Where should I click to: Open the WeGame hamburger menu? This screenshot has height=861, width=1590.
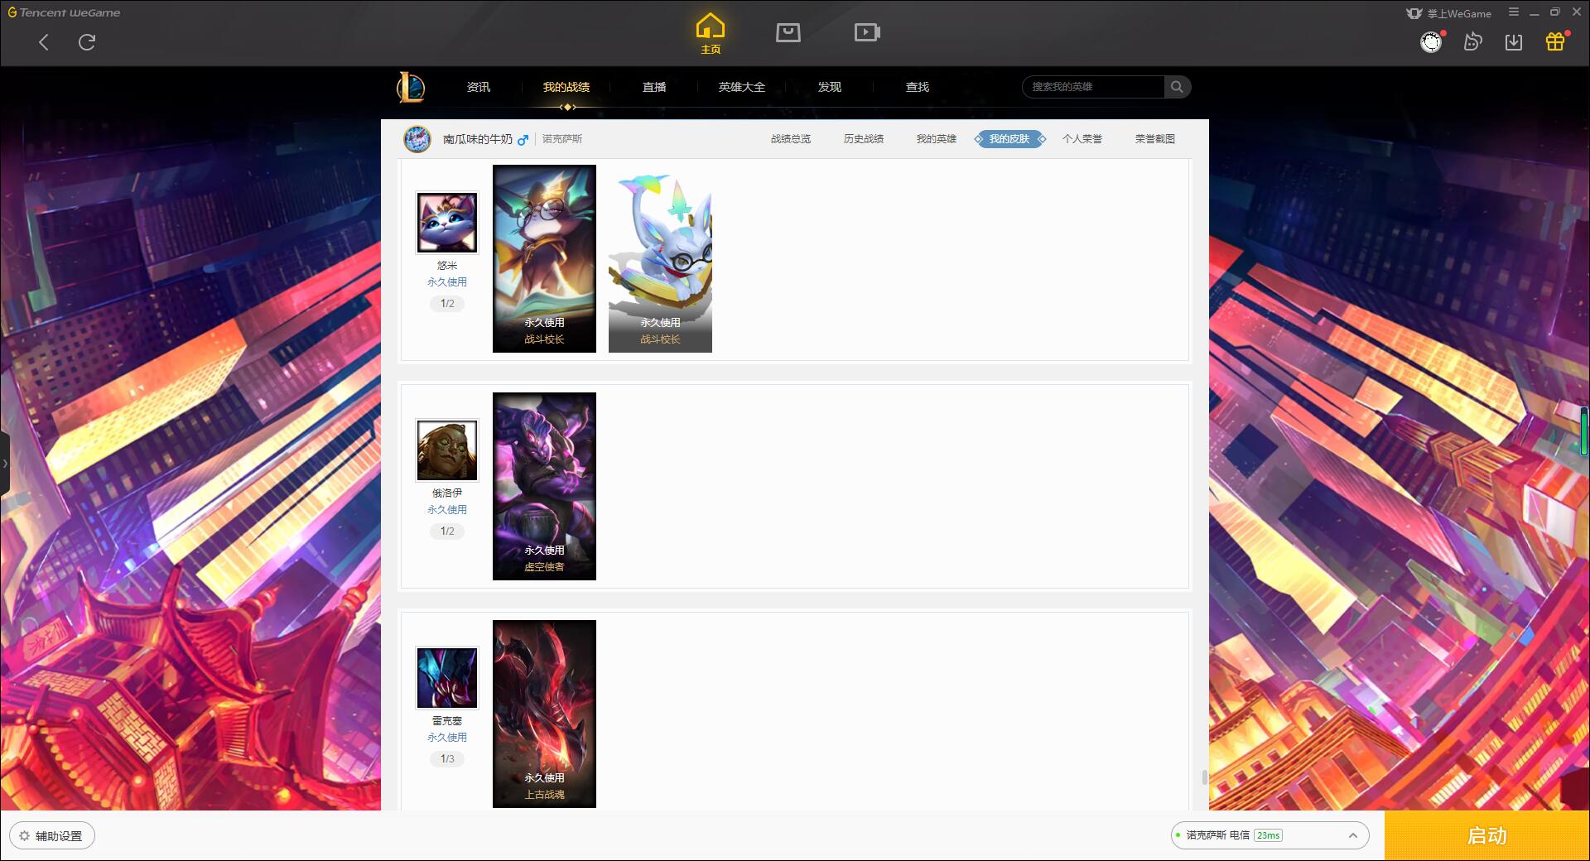pos(1514,12)
